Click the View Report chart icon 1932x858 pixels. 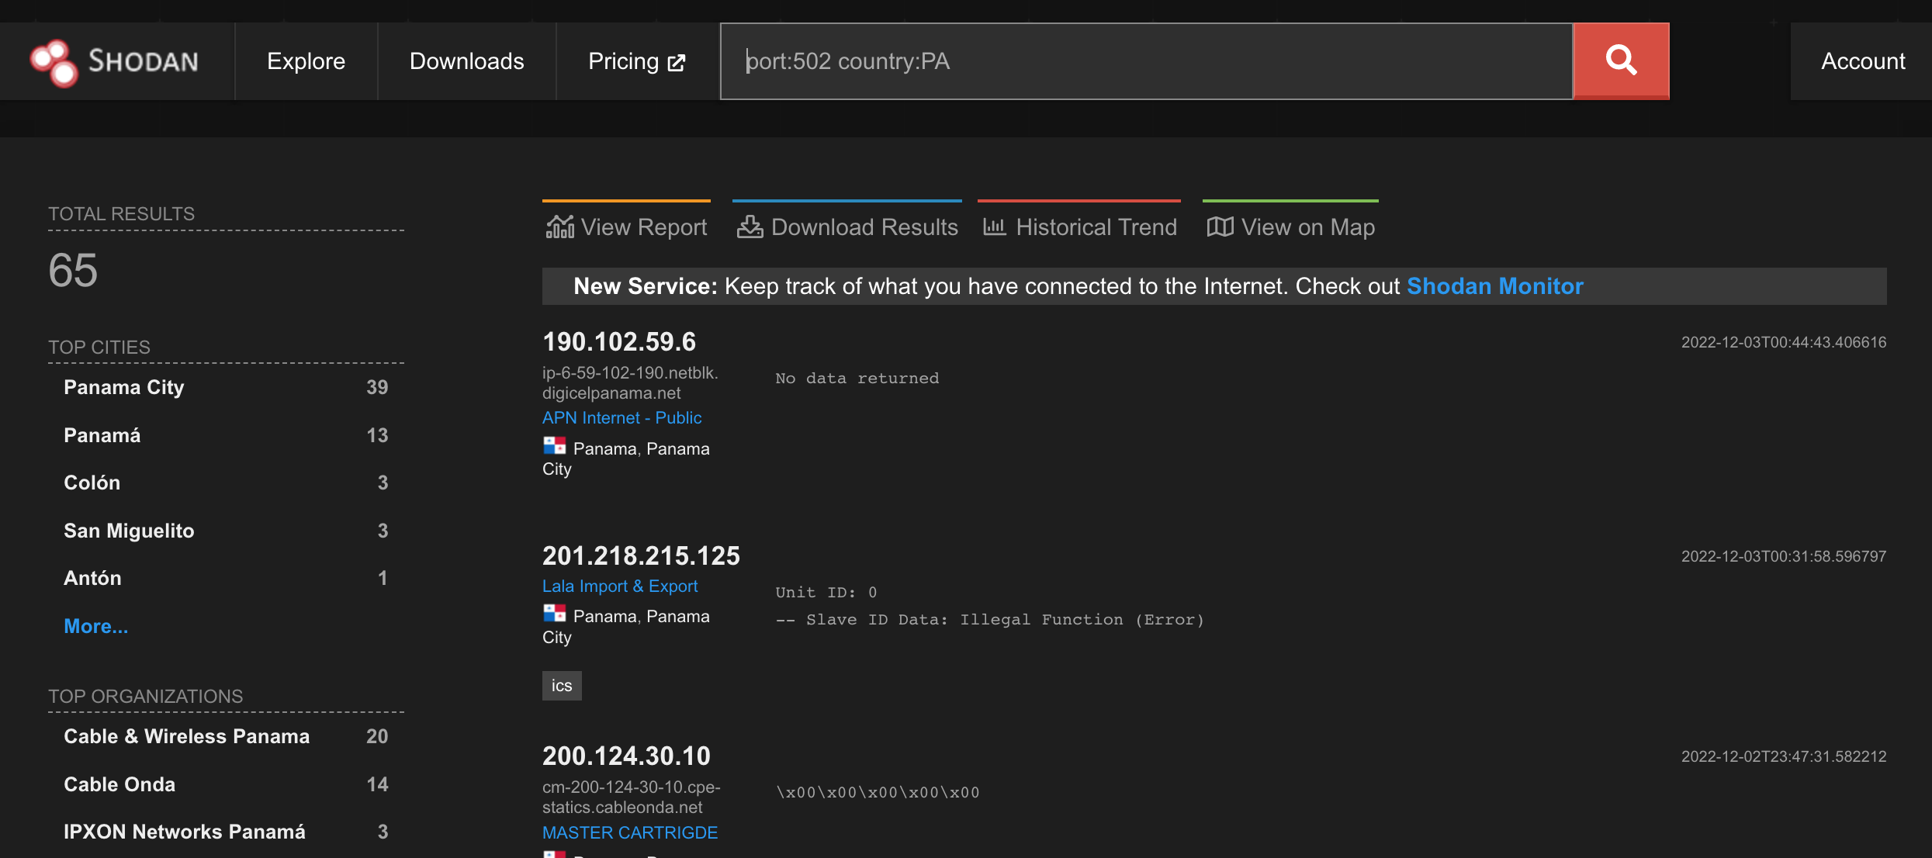click(x=559, y=227)
